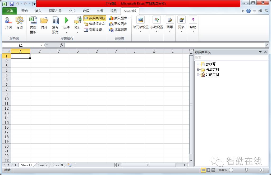271x175 pixels.
Task: Switch to Page Layout view in status bar
Action: point(208,170)
